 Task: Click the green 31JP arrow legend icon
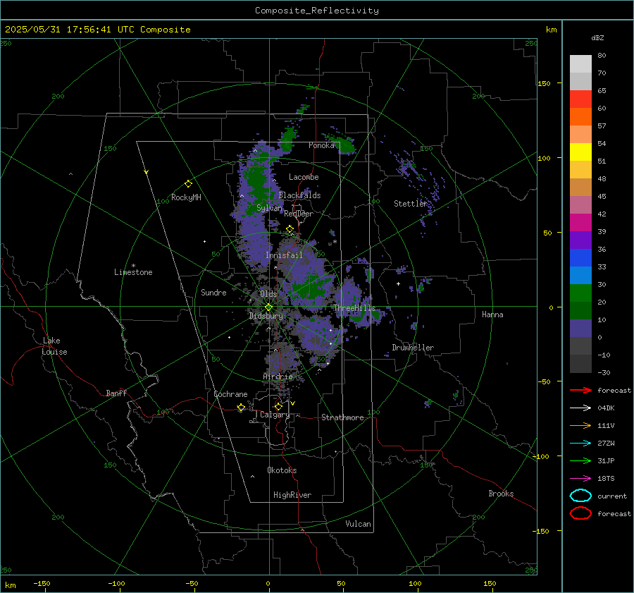[580, 460]
